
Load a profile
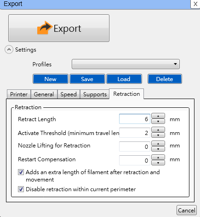(124, 79)
